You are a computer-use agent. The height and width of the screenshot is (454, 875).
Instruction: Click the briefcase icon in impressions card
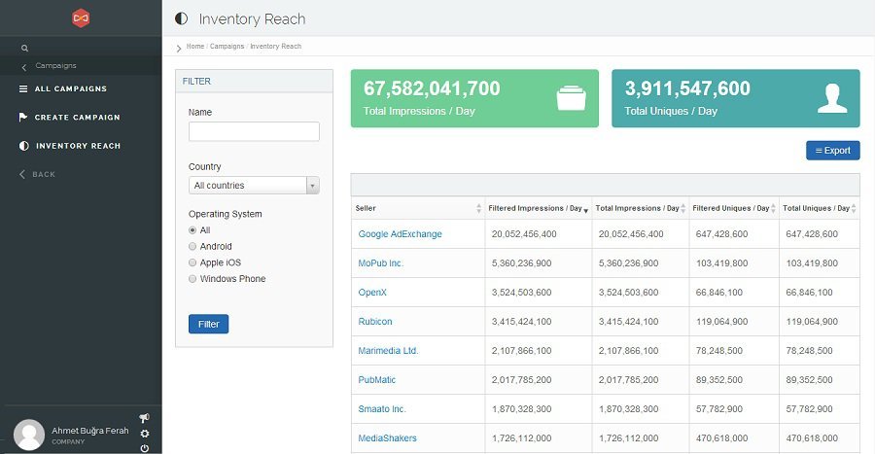(x=571, y=98)
